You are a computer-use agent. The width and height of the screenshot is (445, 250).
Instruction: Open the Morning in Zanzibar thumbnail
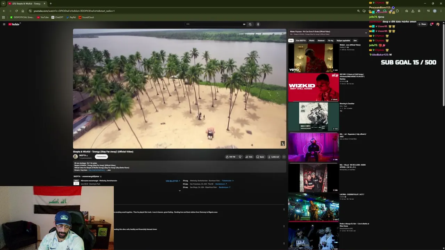point(313,117)
